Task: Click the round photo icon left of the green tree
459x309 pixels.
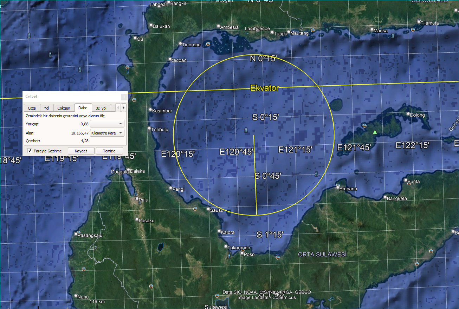Action: click(x=364, y=126)
